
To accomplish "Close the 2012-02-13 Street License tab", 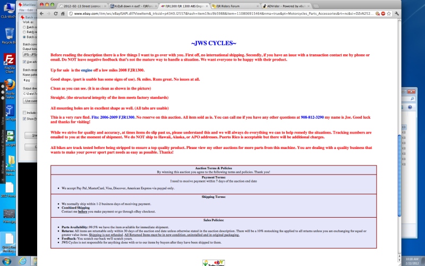I will click(105, 6).
